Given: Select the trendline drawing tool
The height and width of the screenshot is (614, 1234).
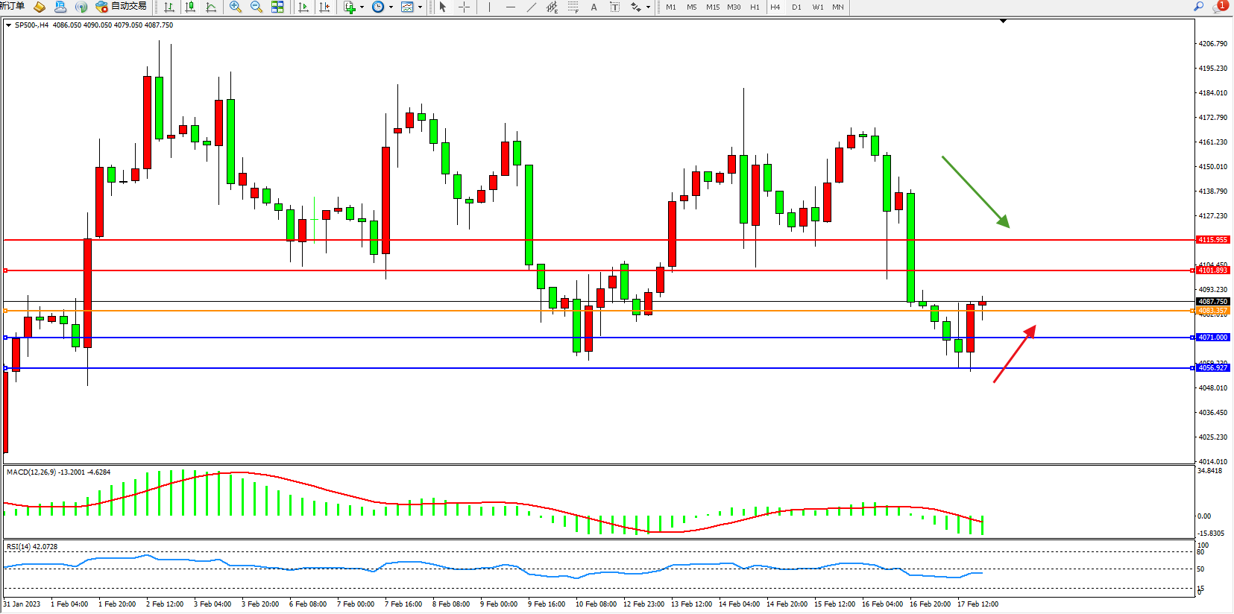Looking at the screenshot, I should 531,7.
